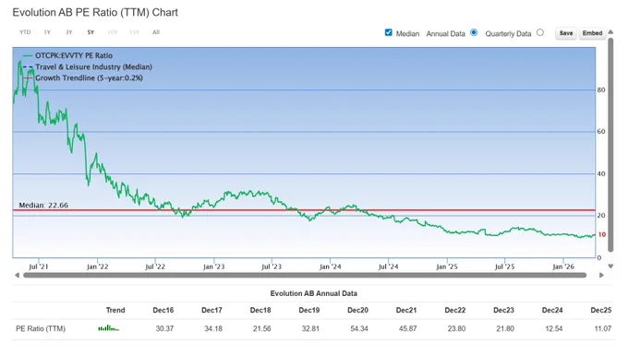This screenshot has height=355, width=628.
Task: Click the vertical scrollbar down arrow
Action: point(610,266)
